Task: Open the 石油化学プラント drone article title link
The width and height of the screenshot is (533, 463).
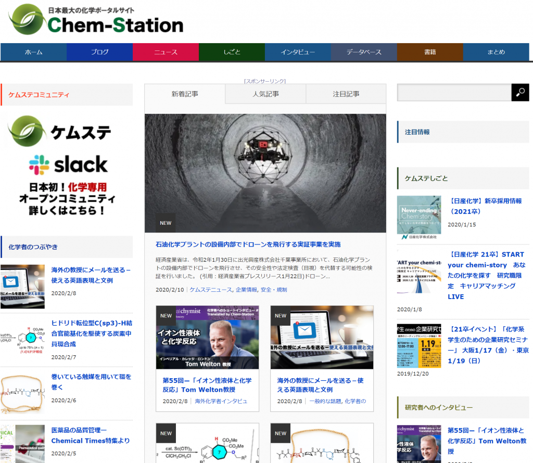Action: pyautogui.click(x=248, y=244)
